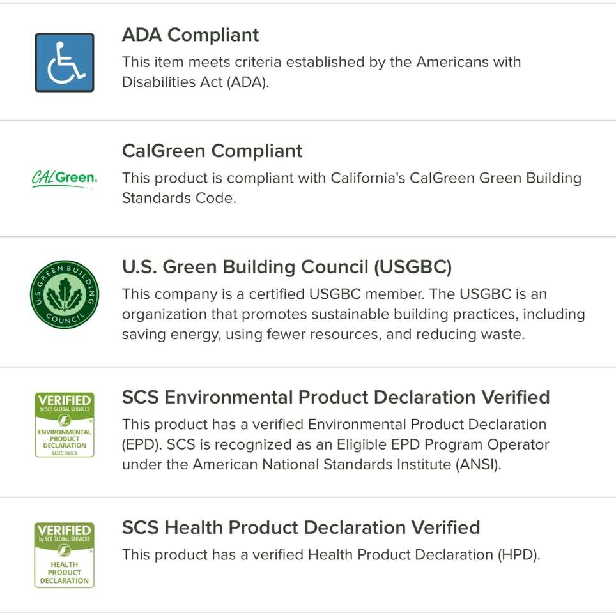Click "American National Standards Institute (ANSI)" text
Viewport: 616px width, 613px height.
pyautogui.click(x=347, y=464)
